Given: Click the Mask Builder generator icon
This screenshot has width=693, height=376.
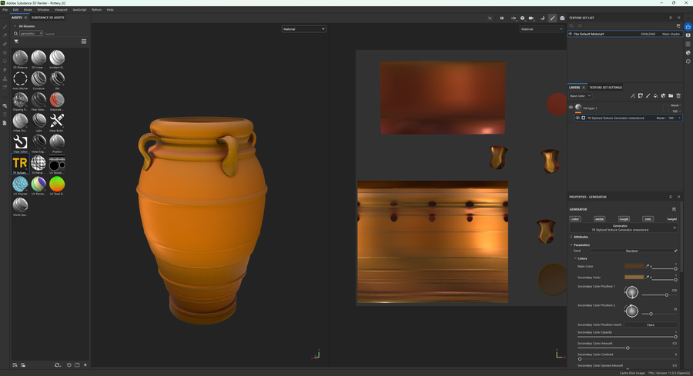Looking at the screenshot, I should coord(57,121).
